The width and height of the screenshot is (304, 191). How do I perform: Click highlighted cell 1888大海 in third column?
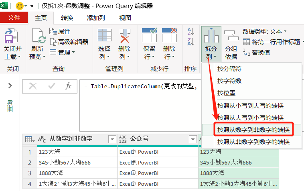[239, 173]
